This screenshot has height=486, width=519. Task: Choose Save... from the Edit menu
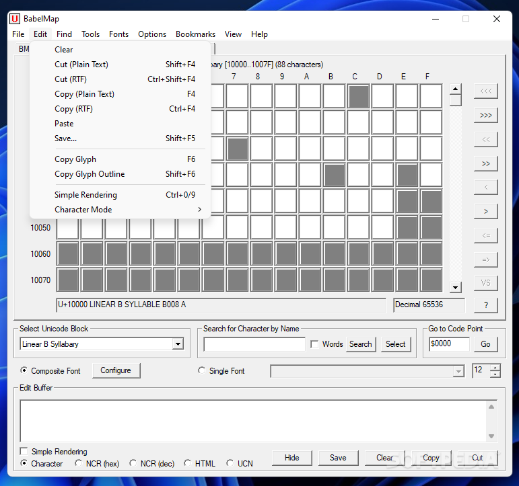pyautogui.click(x=120, y=138)
